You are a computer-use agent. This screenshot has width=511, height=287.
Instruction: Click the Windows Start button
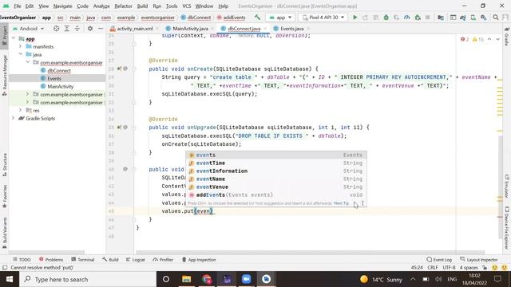(10, 279)
